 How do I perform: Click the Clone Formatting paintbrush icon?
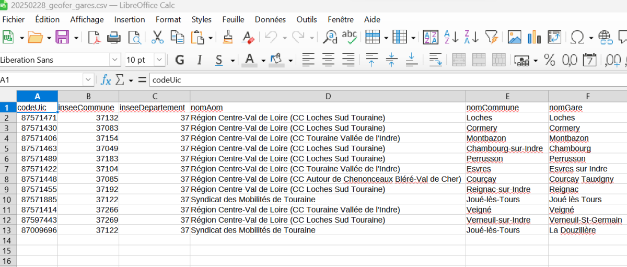point(228,38)
